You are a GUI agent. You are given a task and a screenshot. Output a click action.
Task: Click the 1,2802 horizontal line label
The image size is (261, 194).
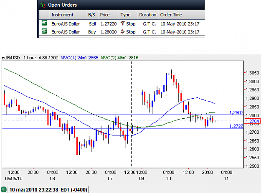[x=236, y=112]
